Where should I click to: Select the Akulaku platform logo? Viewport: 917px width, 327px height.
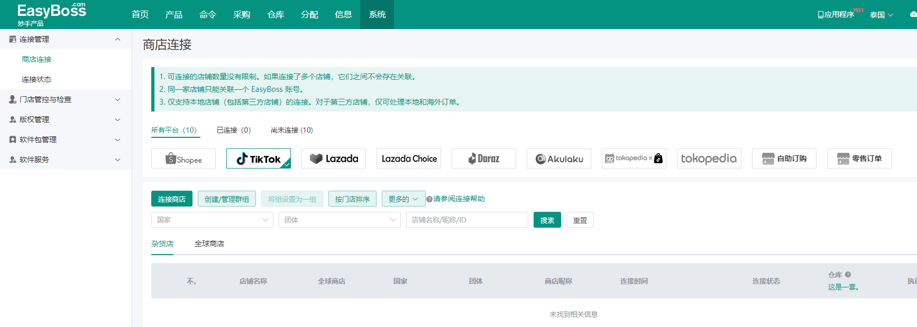click(559, 159)
